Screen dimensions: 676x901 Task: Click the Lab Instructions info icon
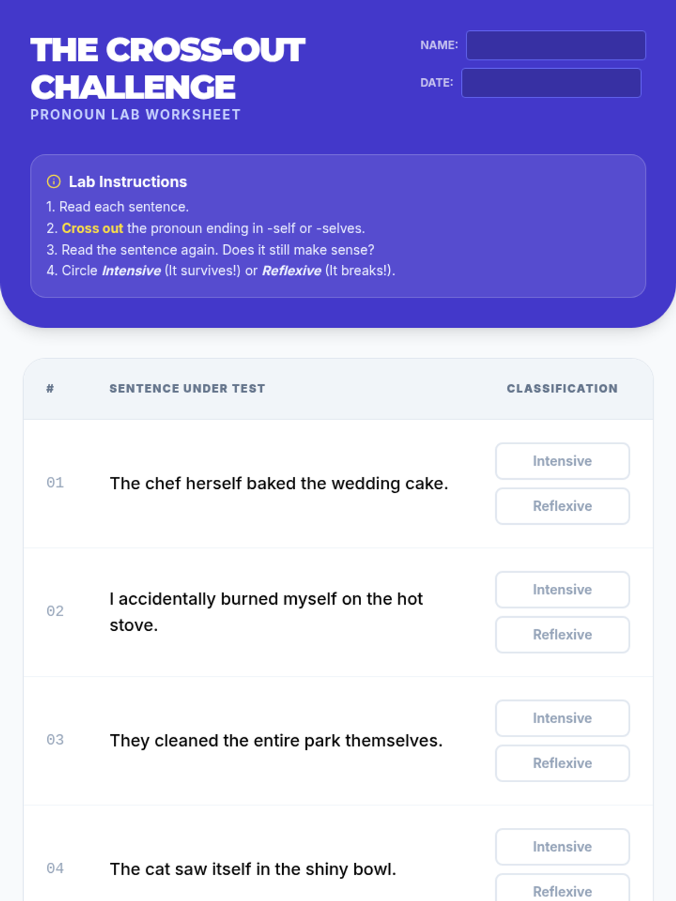tap(54, 181)
